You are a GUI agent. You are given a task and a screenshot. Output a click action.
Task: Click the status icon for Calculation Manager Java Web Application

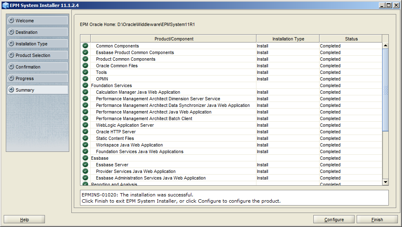point(85,92)
